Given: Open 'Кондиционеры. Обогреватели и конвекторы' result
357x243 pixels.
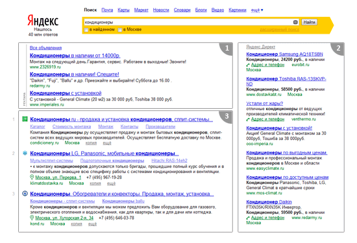Looking at the screenshot, I should [122, 194].
